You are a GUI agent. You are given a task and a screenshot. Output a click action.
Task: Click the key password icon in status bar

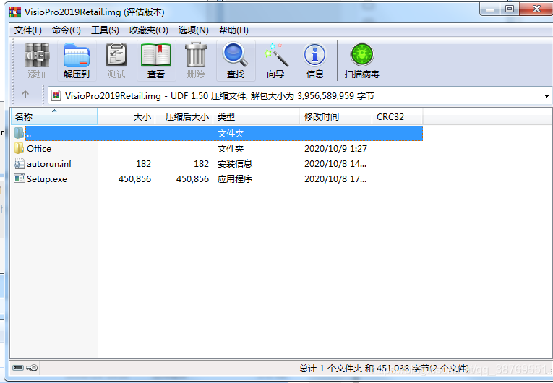click(x=32, y=369)
